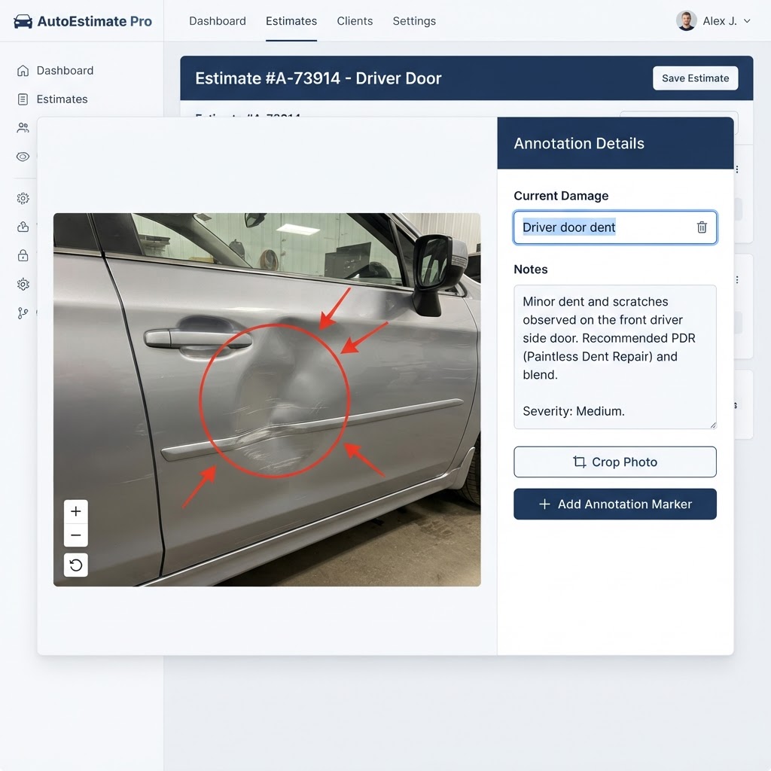
Task: Click the AutoEstimate Pro car logo
Action: tap(23, 22)
